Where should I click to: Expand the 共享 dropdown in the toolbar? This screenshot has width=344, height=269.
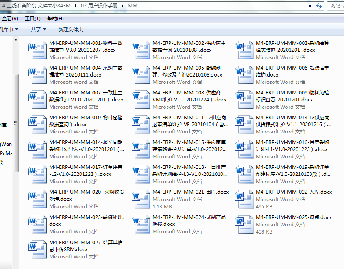(38, 29)
